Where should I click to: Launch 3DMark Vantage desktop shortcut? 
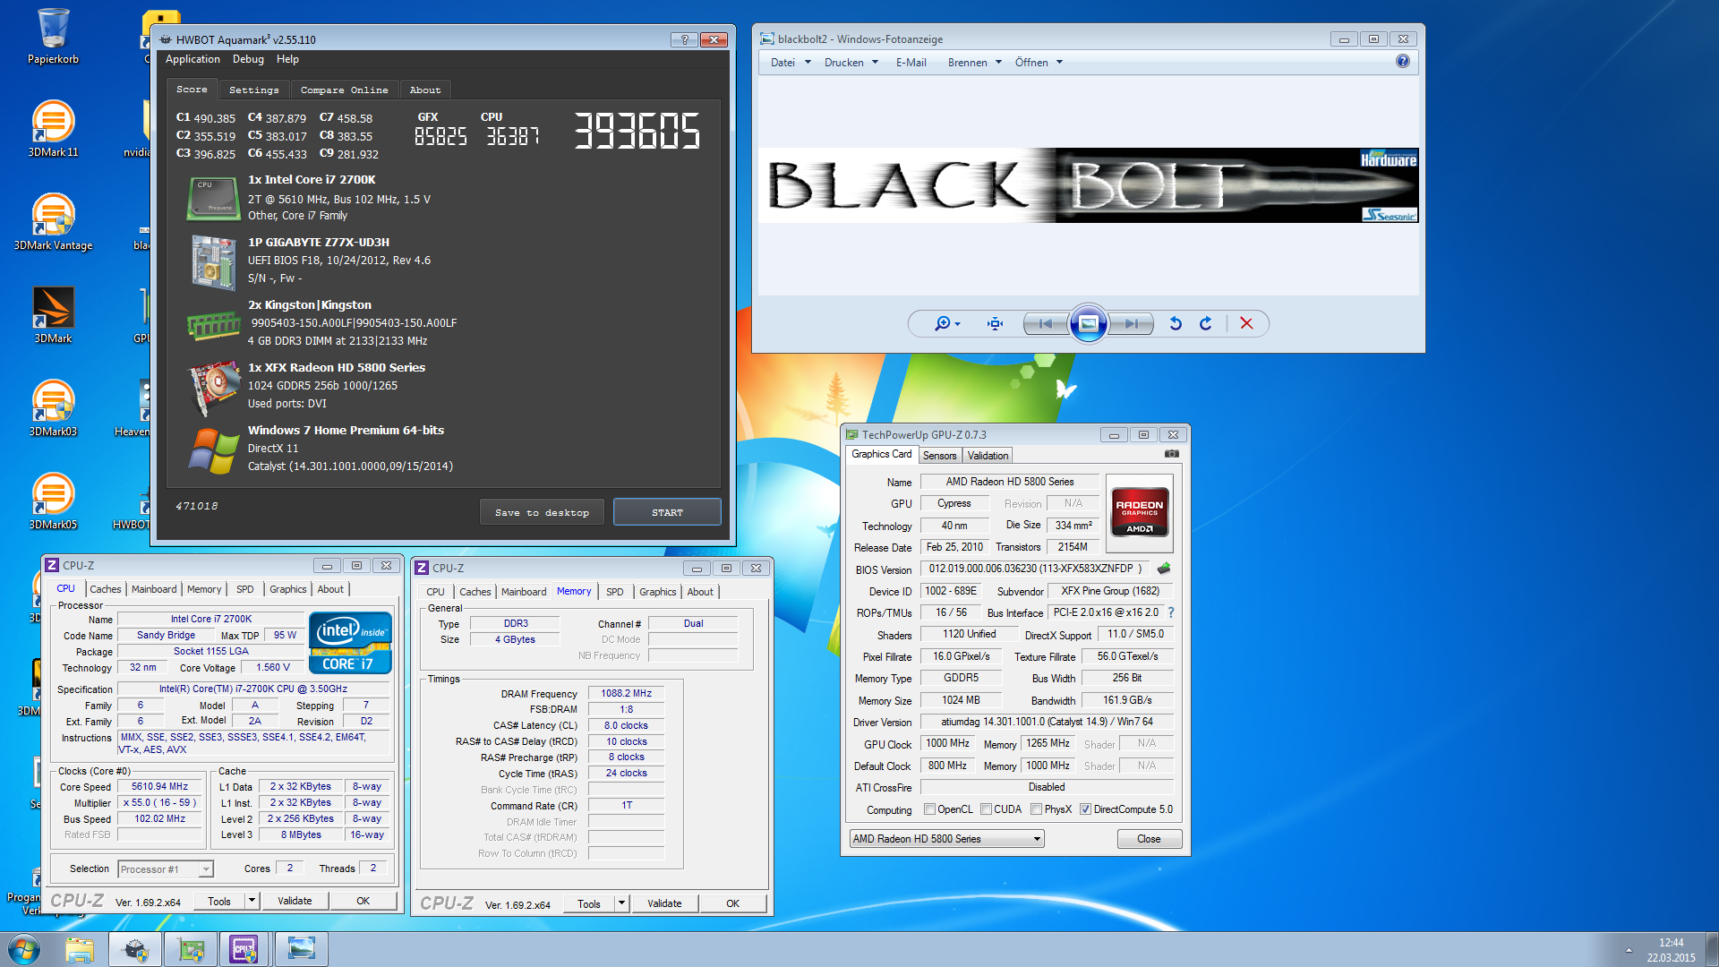tap(53, 222)
